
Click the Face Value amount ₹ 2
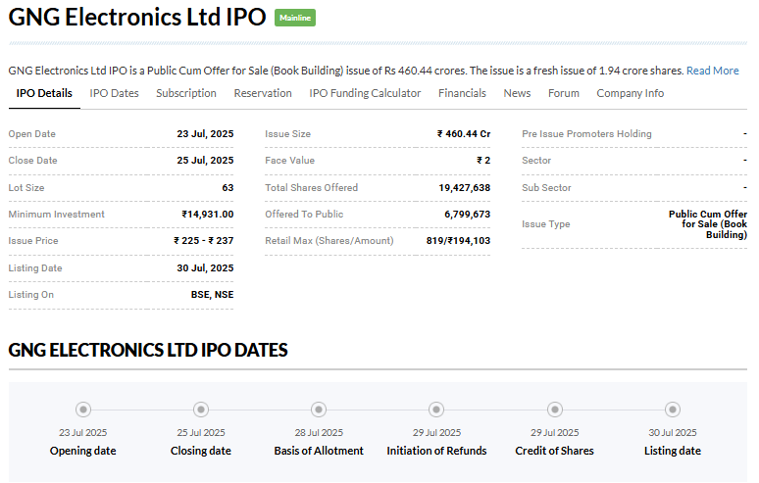pyautogui.click(x=483, y=161)
